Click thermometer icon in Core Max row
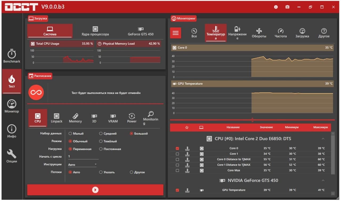The width and height of the screenshot is (341, 202). click(x=187, y=170)
